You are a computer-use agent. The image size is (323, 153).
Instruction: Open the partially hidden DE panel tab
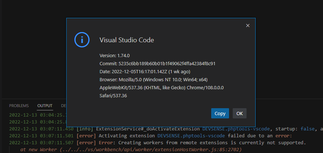tap(63, 106)
